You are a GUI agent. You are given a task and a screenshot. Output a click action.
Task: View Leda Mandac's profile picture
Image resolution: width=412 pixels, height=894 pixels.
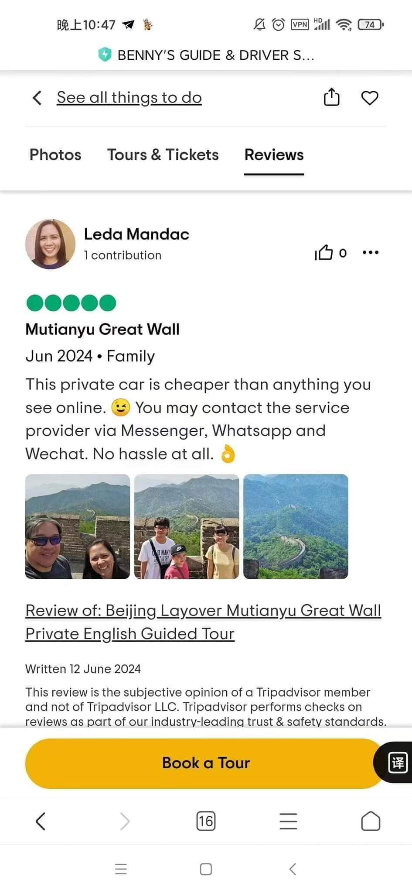click(x=51, y=244)
